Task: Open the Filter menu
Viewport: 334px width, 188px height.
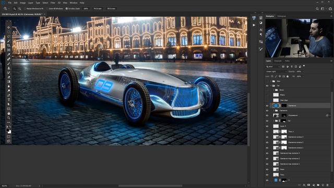Action: coord(53,3)
